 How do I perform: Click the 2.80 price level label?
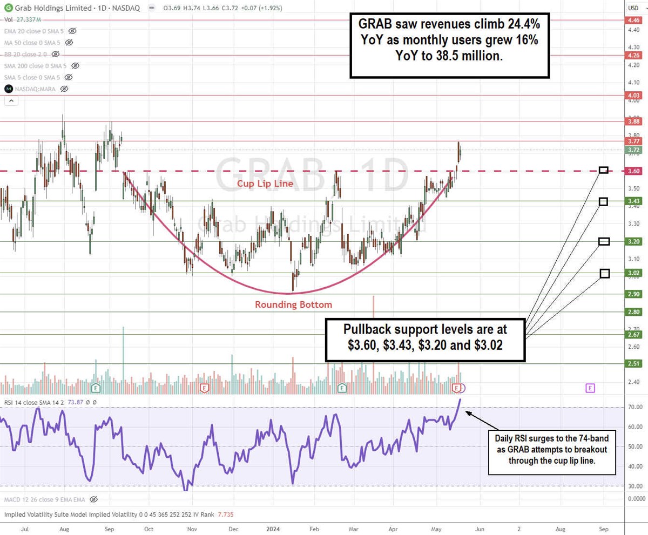tap(634, 312)
